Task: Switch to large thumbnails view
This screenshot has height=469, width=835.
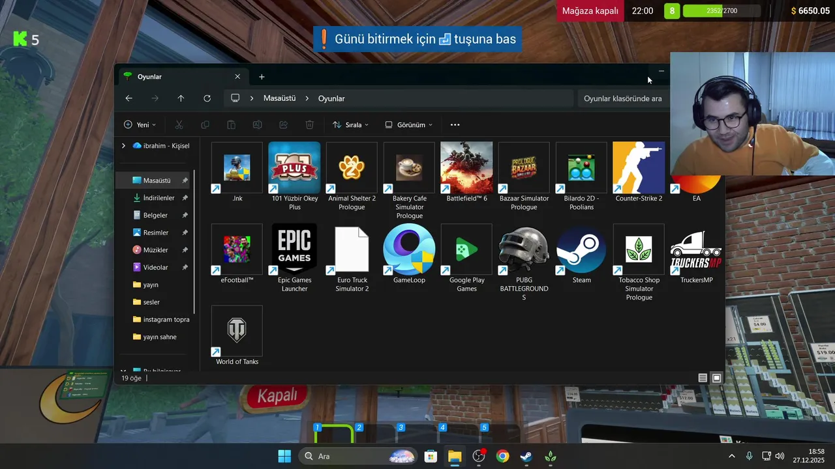Action: (716, 378)
